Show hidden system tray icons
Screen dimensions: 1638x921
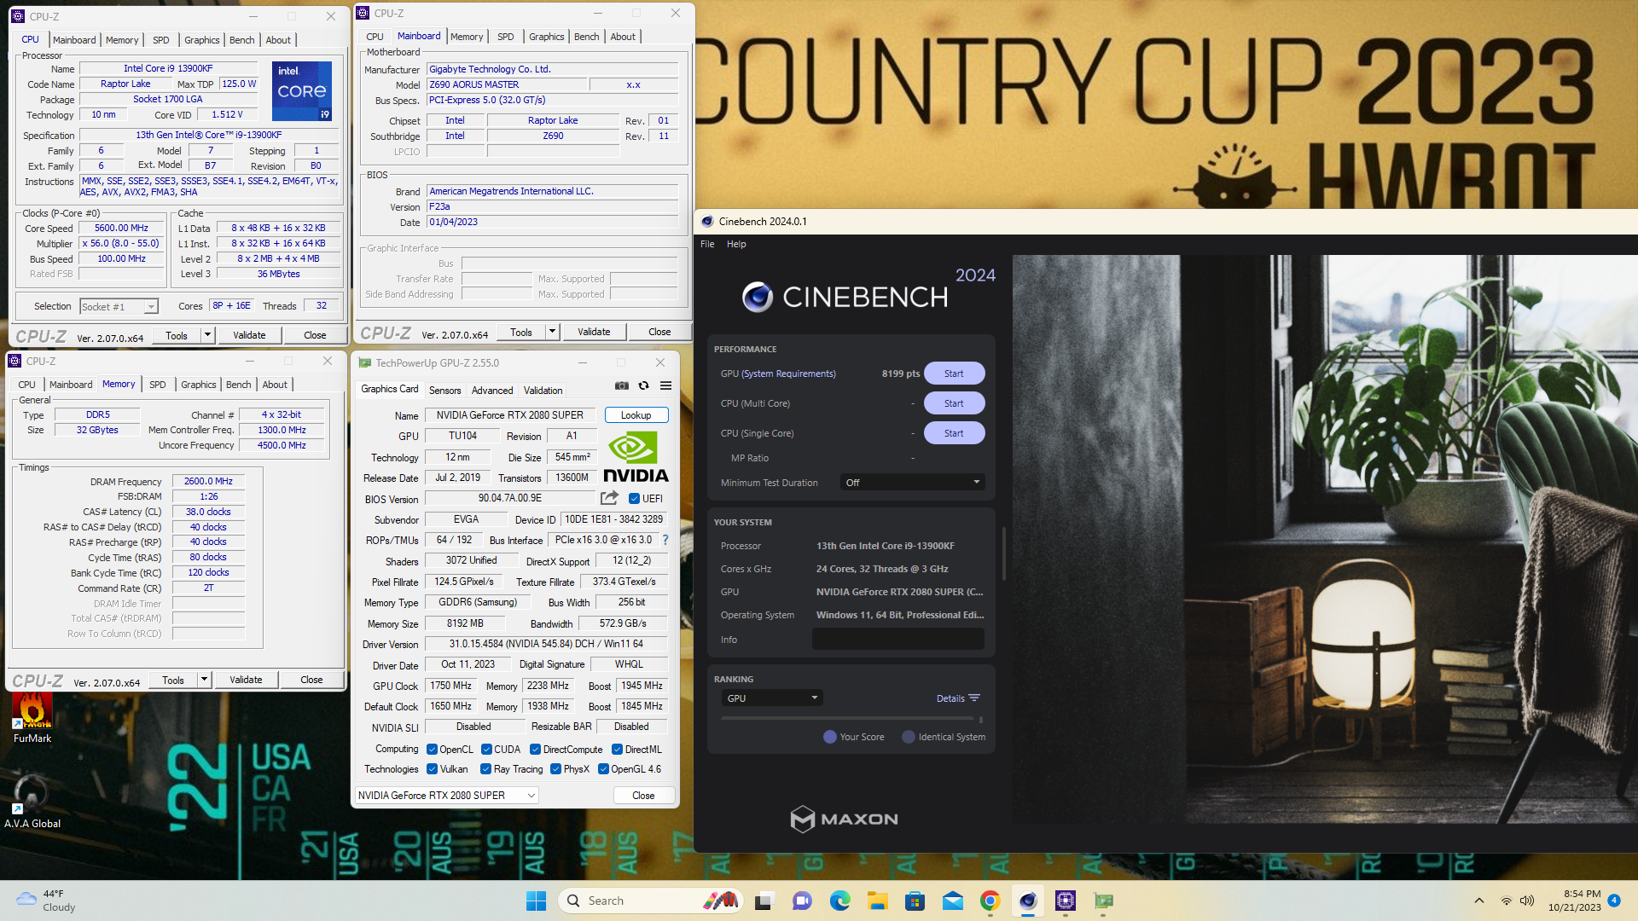coord(1479,901)
